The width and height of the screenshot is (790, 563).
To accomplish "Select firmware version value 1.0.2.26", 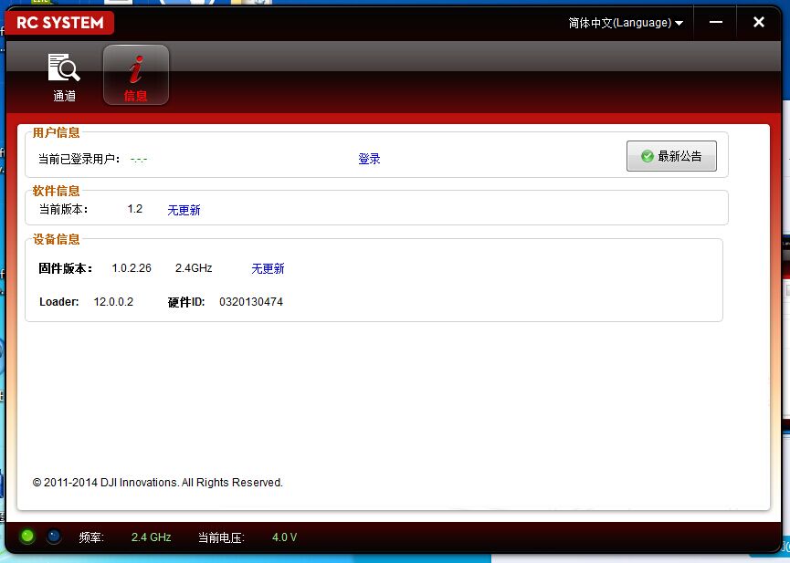I will [132, 268].
